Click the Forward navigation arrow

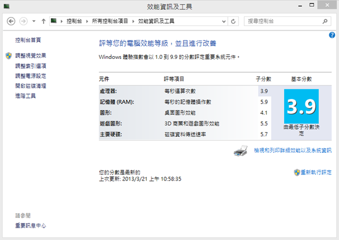[23, 21]
